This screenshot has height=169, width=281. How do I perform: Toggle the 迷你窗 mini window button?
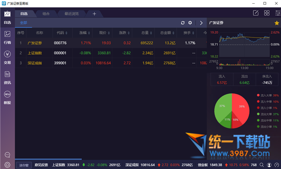tap(24, 165)
